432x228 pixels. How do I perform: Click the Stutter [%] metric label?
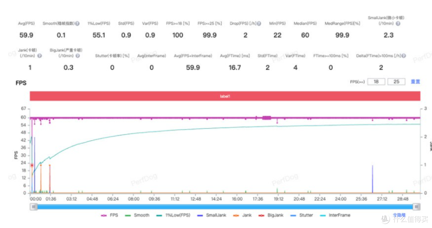(x=112, y=56)
